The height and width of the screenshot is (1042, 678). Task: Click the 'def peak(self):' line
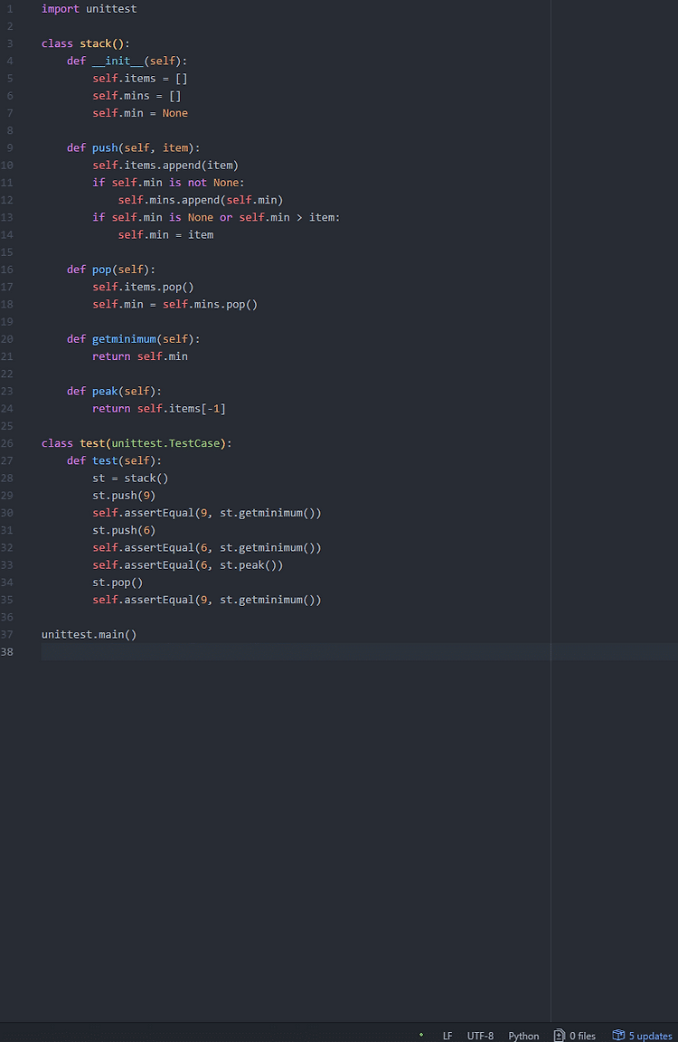[114, 391]
